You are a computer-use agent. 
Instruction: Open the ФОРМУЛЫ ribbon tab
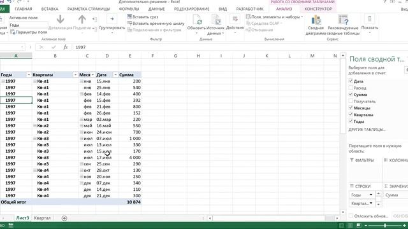[x=129, y=9]
